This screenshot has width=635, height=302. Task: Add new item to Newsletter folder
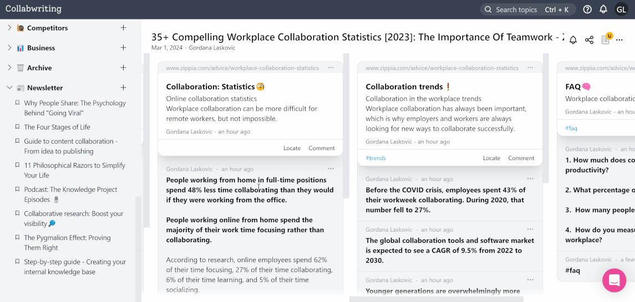(123, 88)
